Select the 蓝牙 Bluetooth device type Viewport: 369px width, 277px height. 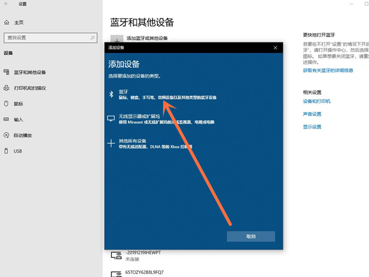coord(160,94)
